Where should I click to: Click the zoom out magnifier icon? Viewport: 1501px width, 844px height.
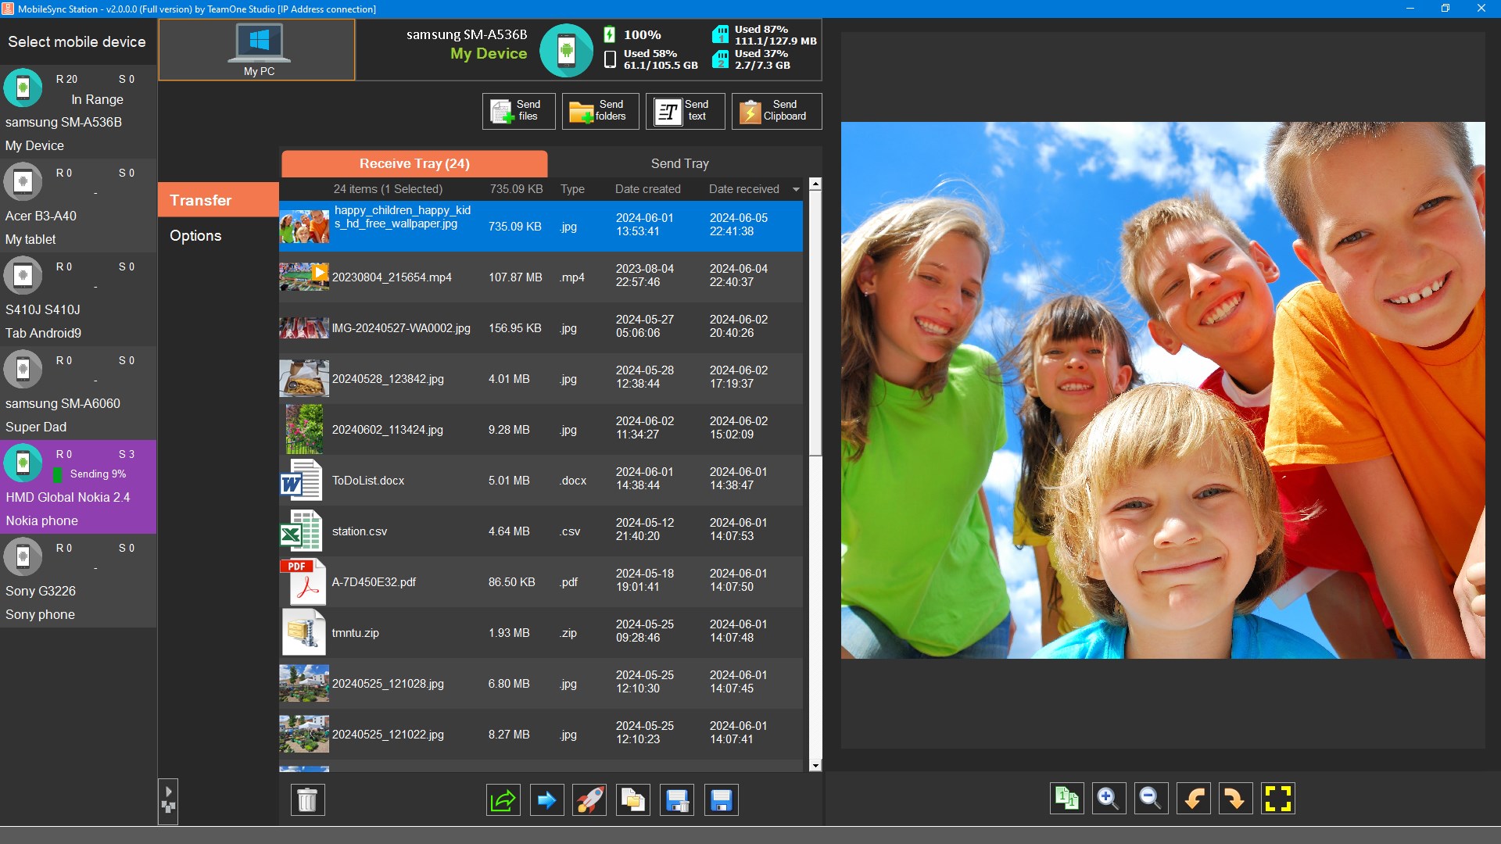[x=1150, y=798]
